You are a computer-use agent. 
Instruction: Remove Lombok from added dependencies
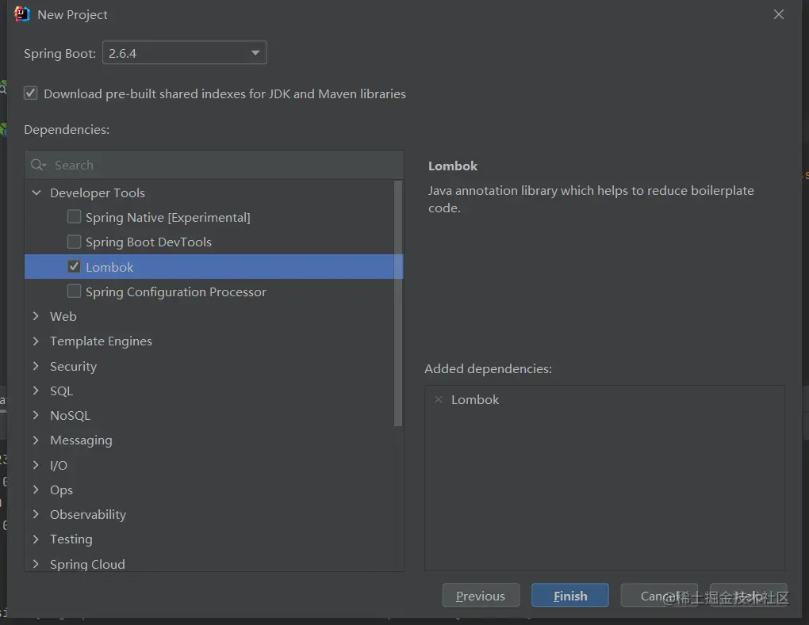439,399
